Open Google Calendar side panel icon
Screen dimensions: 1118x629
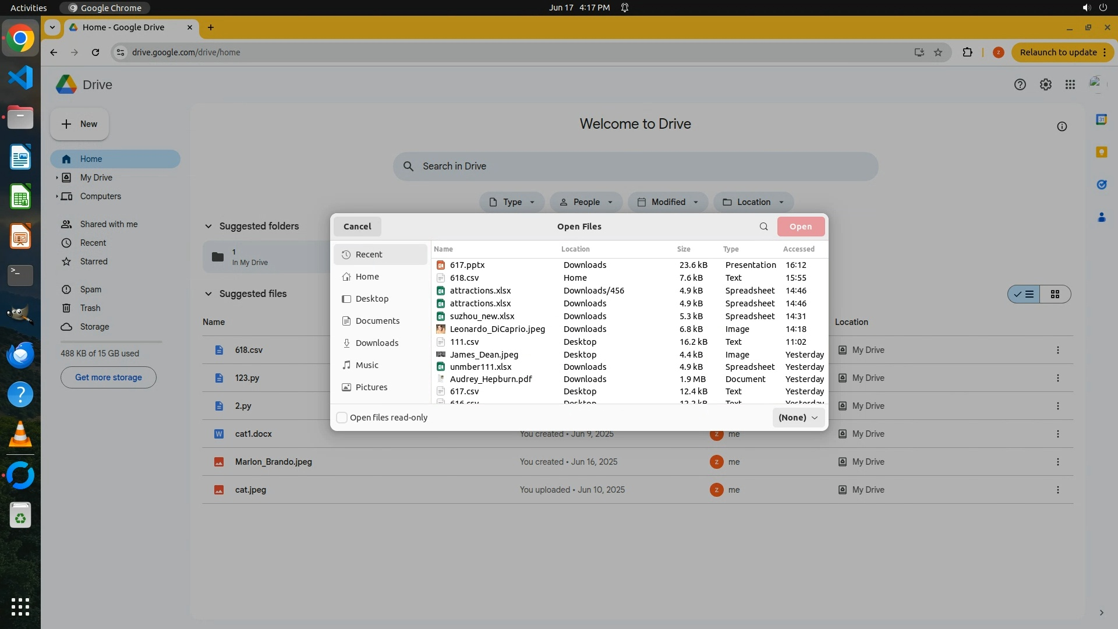[x=1101, y=119]
